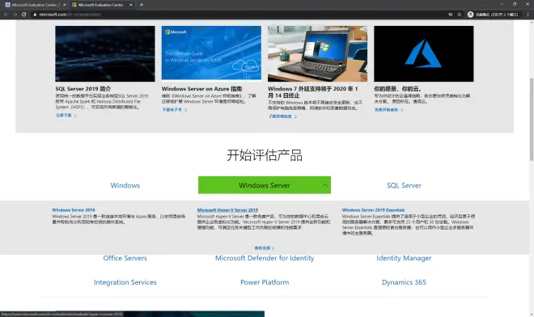Expand the Windows product category
This screenshot has width=534, height=317.
(x=125, y=185)
